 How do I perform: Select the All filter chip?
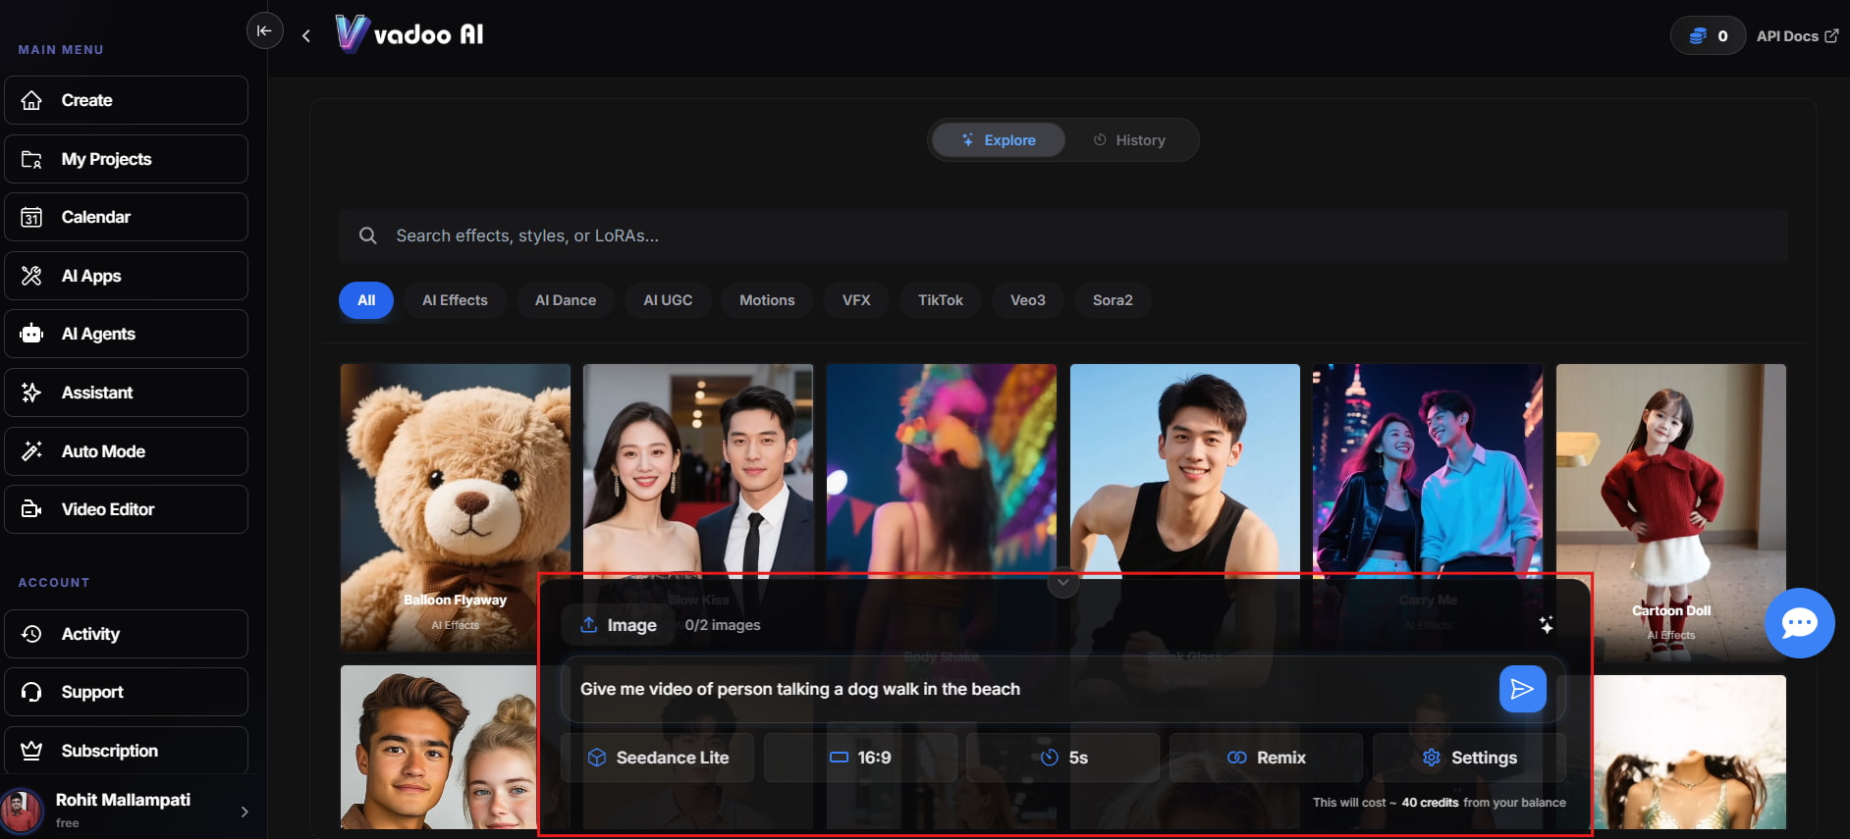(366, 300)
